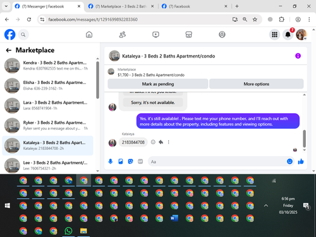This screenshot has width=316, height=237.
Task: Open more options for 2183844708 message
Action: (169, 142)
